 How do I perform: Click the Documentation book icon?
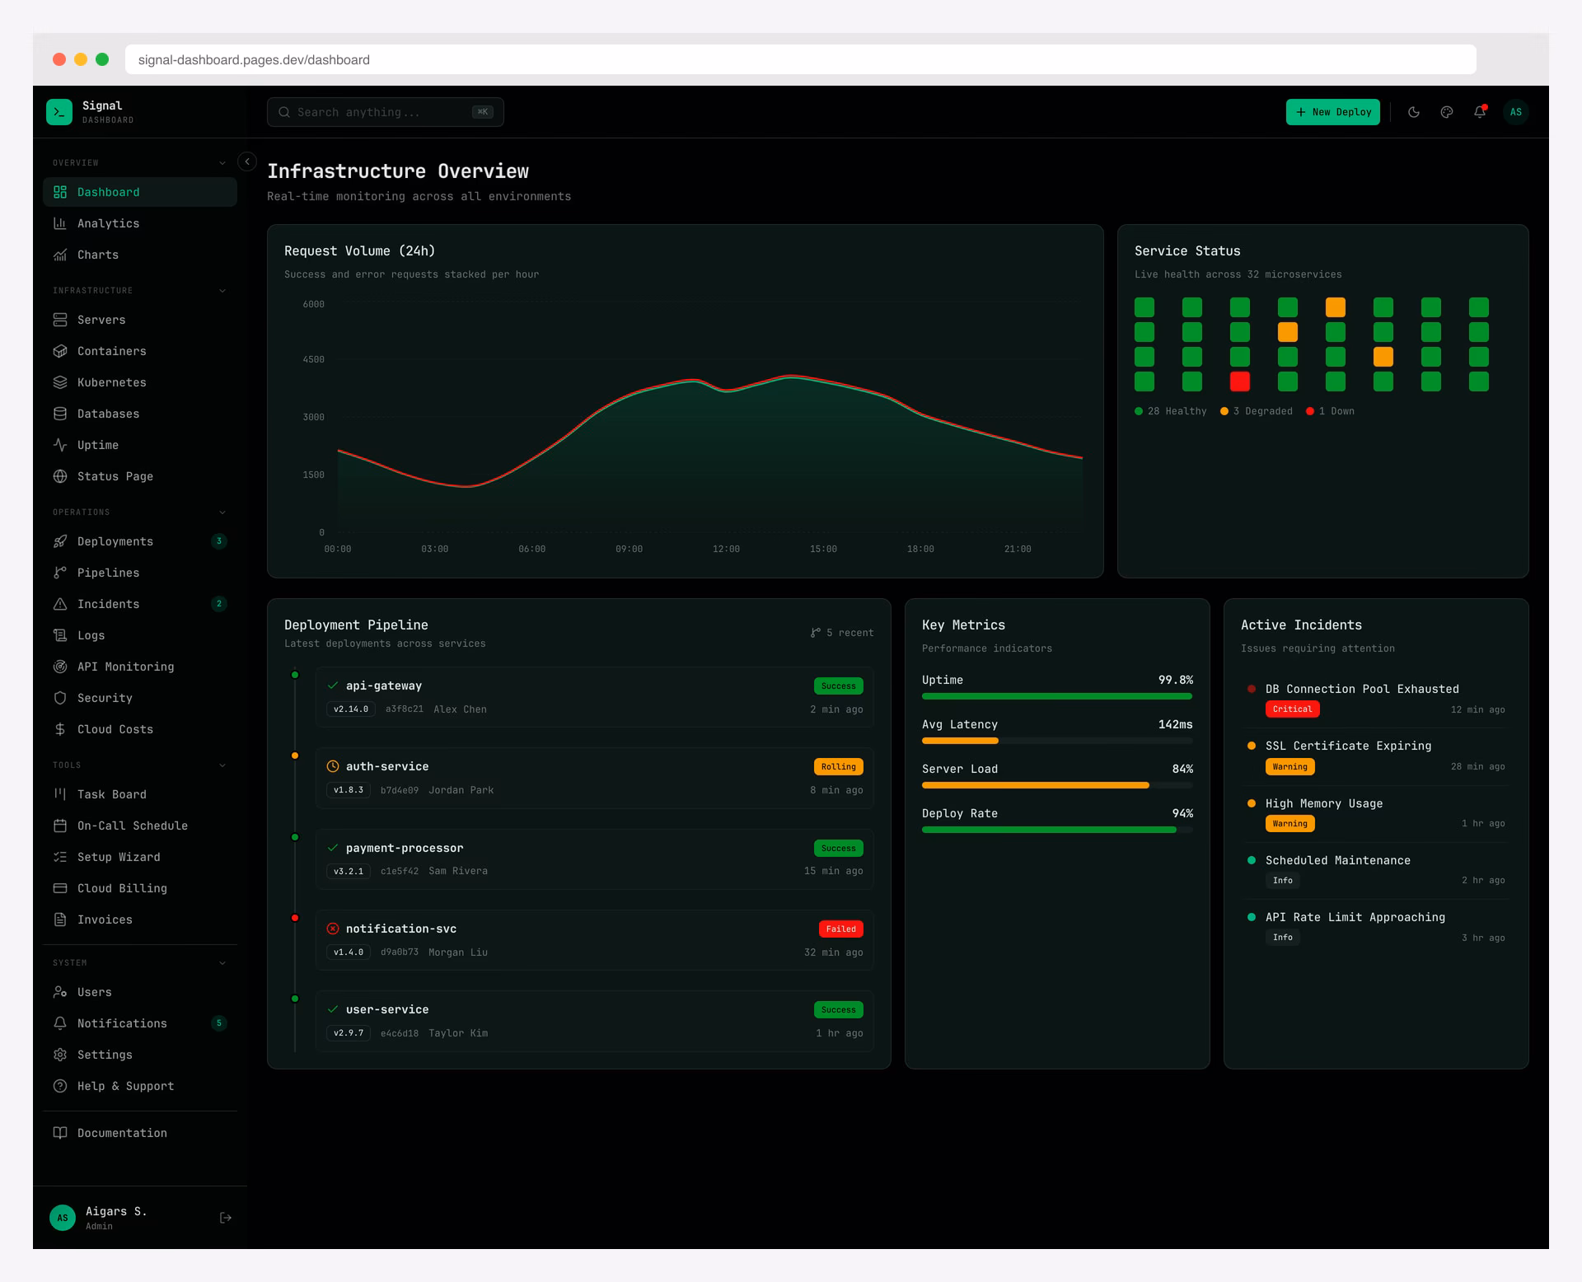(x=60, y=1133)
